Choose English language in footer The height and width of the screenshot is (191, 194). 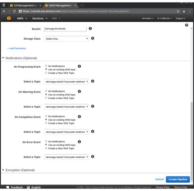pyautogui.click(x=34, y=187)
